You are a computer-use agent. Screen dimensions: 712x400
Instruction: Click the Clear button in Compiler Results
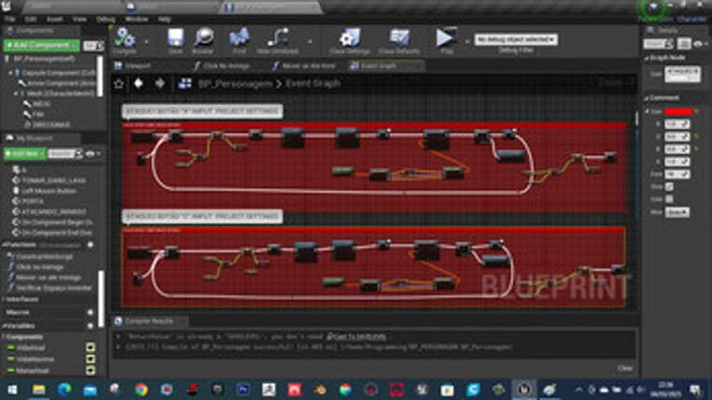[625, 367]
